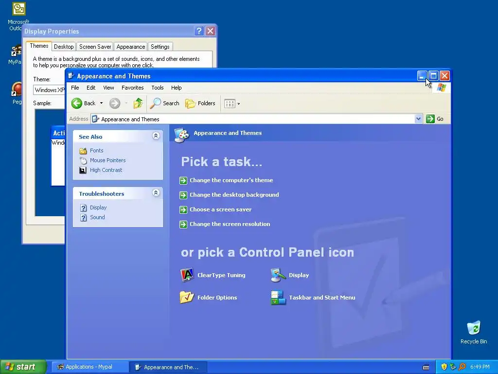Open the High Contrast link
Screen dimensions: 498x374
[106, 170]
